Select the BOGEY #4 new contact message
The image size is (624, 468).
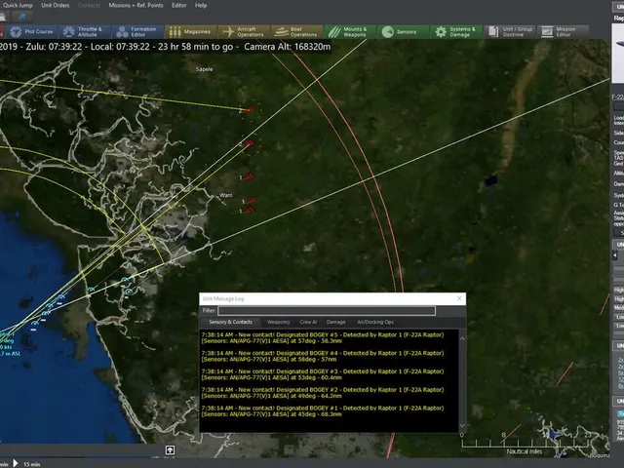[323, 356]
